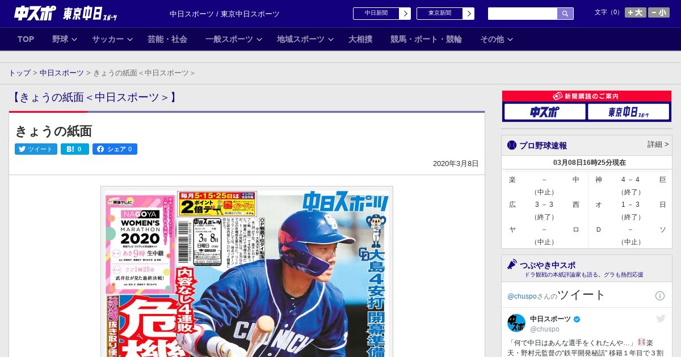Click the Hatena B! bookmark button
Image resolution: width=681 pixels, height=357 pixels.
coord(75,149)
